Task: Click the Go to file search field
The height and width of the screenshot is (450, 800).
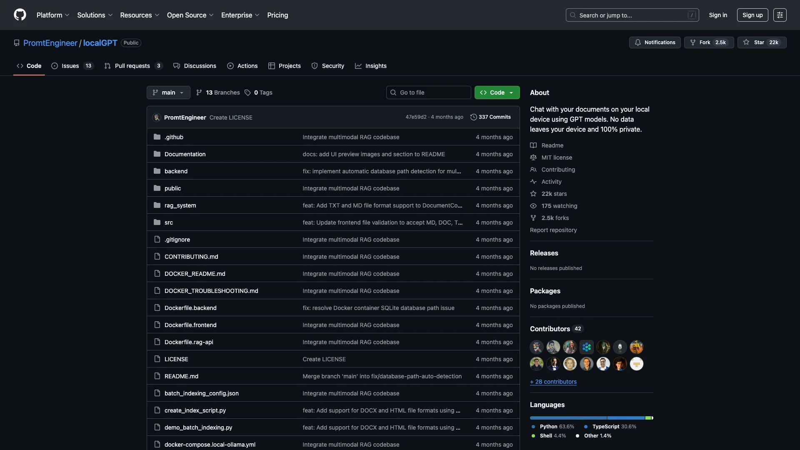Action: [x=429, y=92]
